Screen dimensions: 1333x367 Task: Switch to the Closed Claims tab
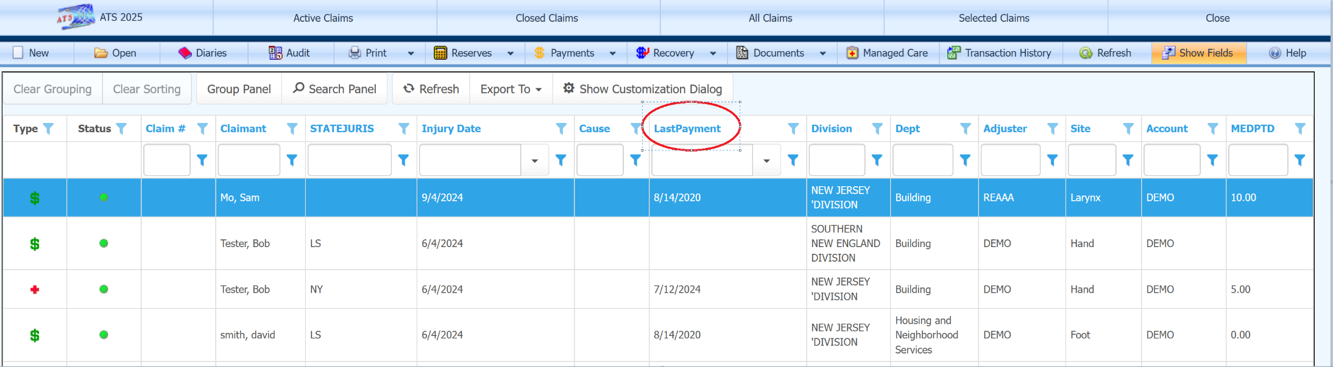coord(546,18)
